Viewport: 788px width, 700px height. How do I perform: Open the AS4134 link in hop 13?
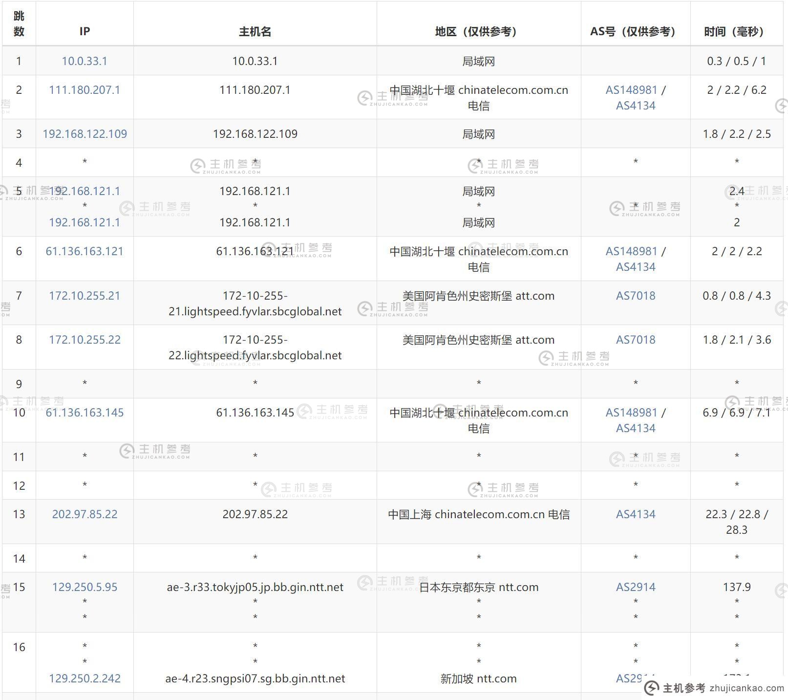point(636,514)
